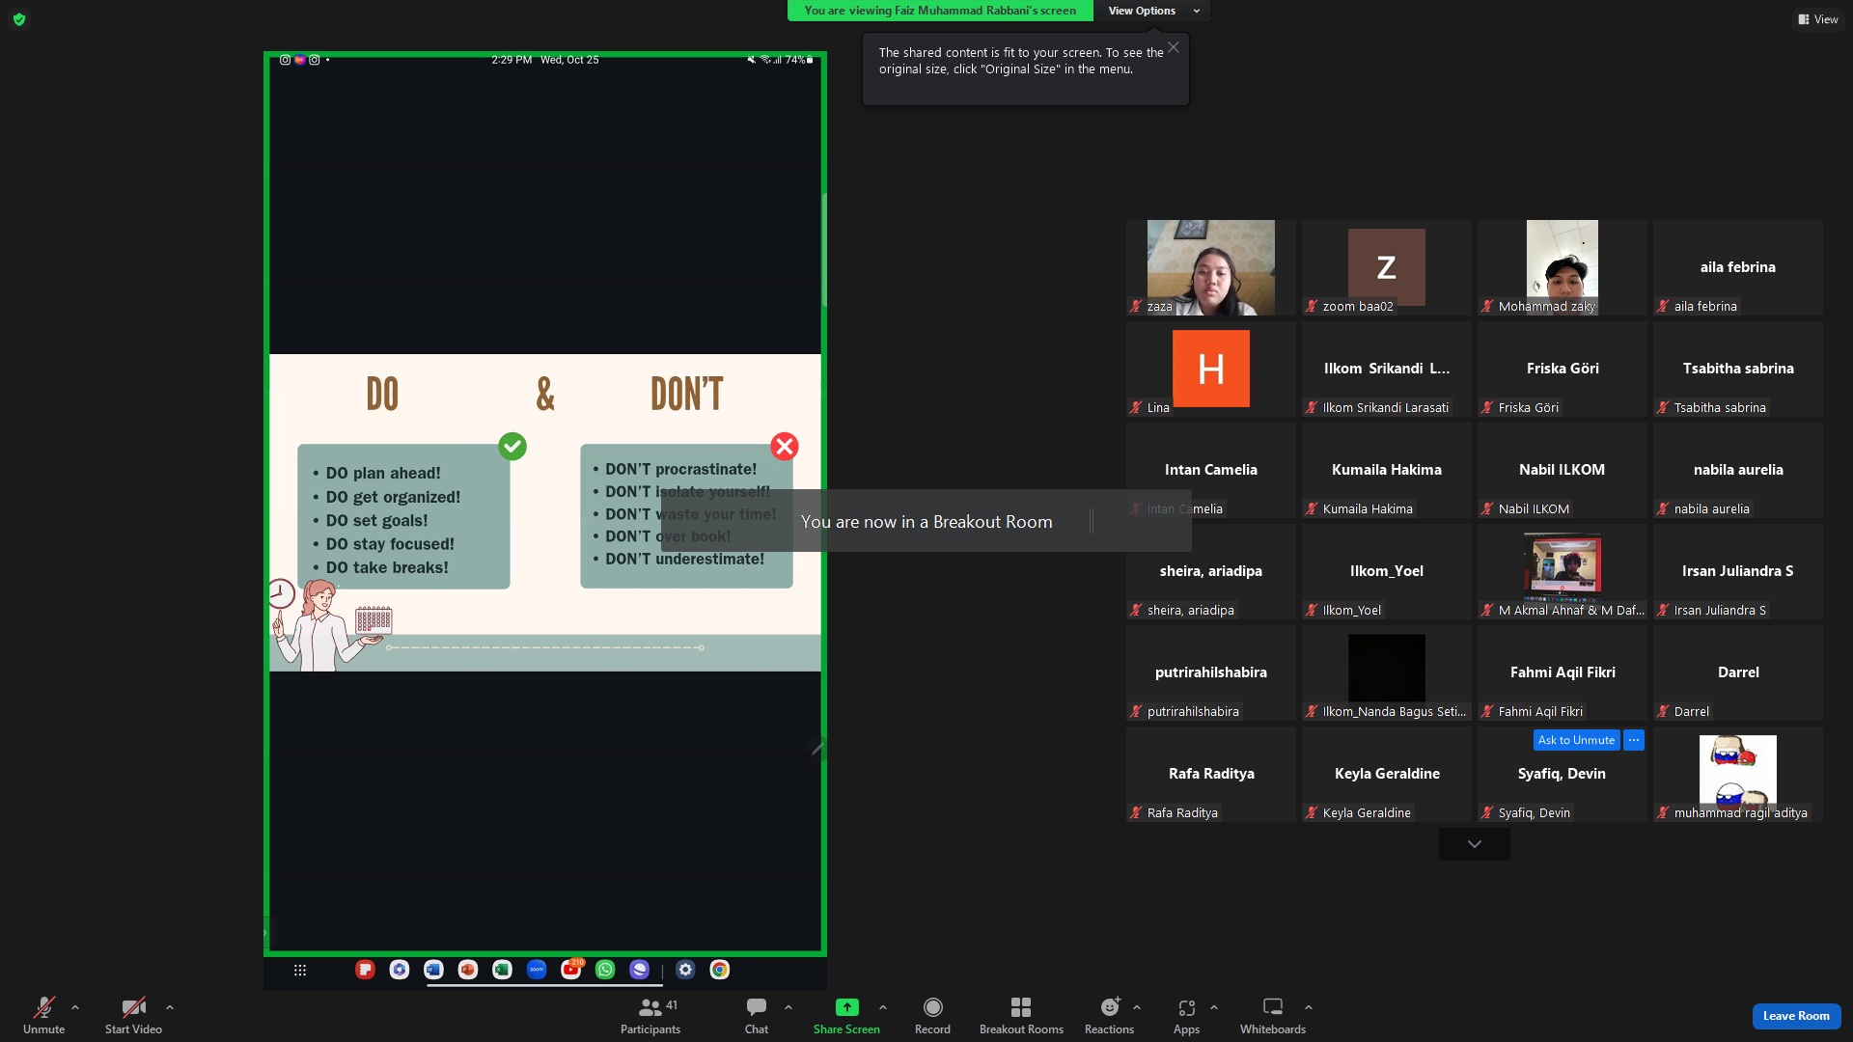Click the muhammad ragil aditya tile
Image resolution: width=1853 pixels, height=1042 pixels.
coord(1737,774)
